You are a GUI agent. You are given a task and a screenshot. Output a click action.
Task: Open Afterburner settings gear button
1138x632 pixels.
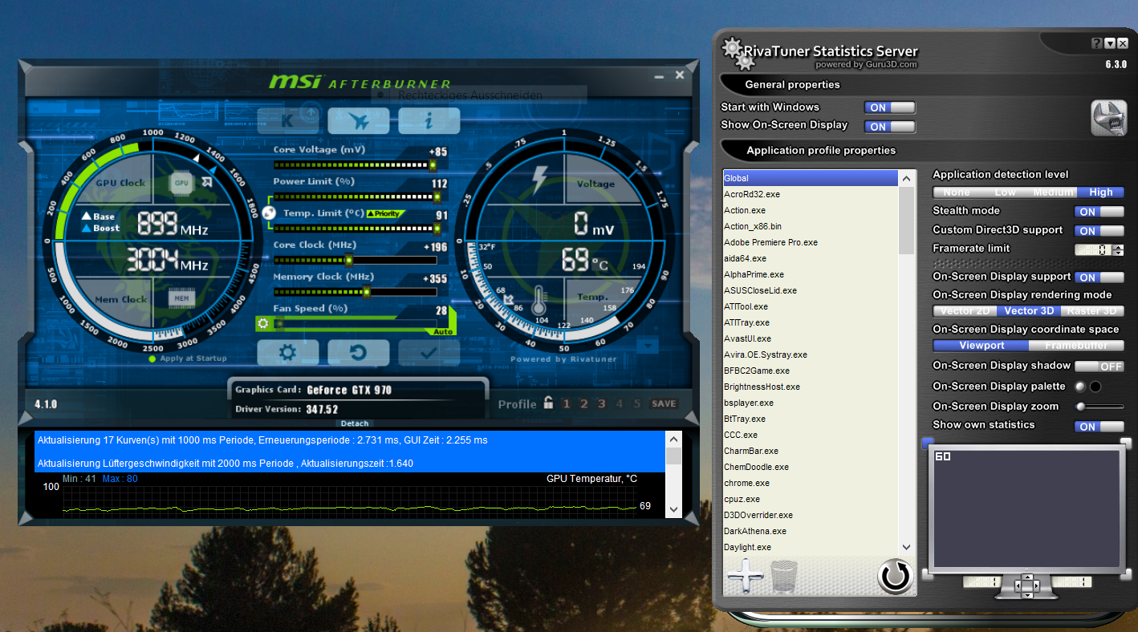coord(287,352)
